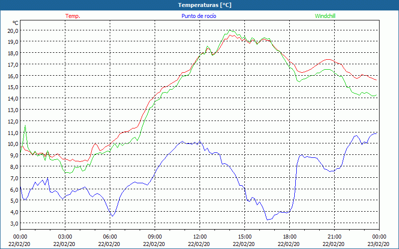
Task: Click the '8,0' vertical axis value
Action: [14, 167]
